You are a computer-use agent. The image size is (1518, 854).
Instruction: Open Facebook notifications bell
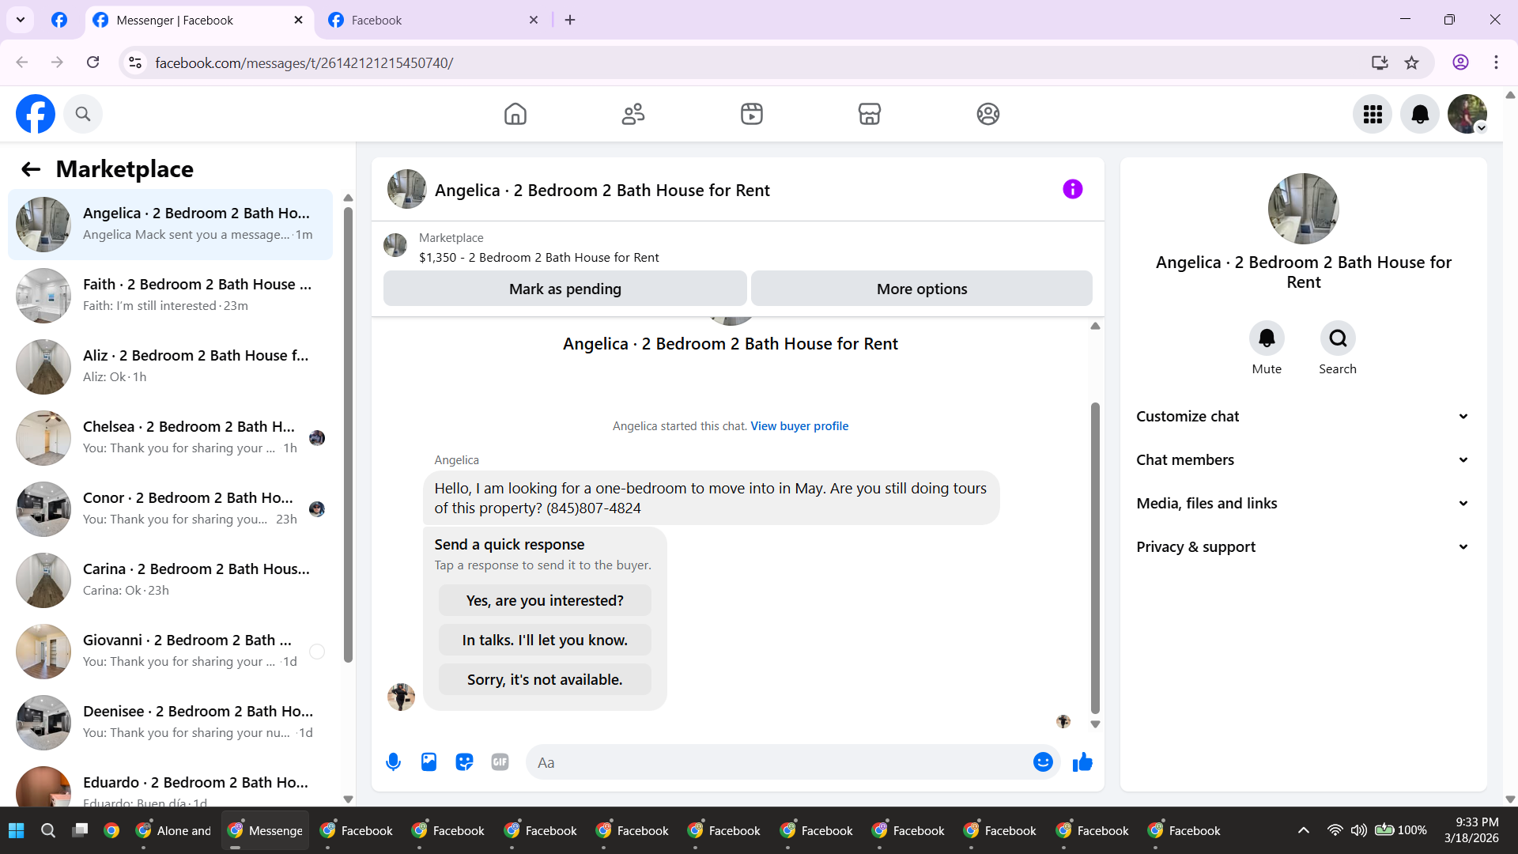1419,114
